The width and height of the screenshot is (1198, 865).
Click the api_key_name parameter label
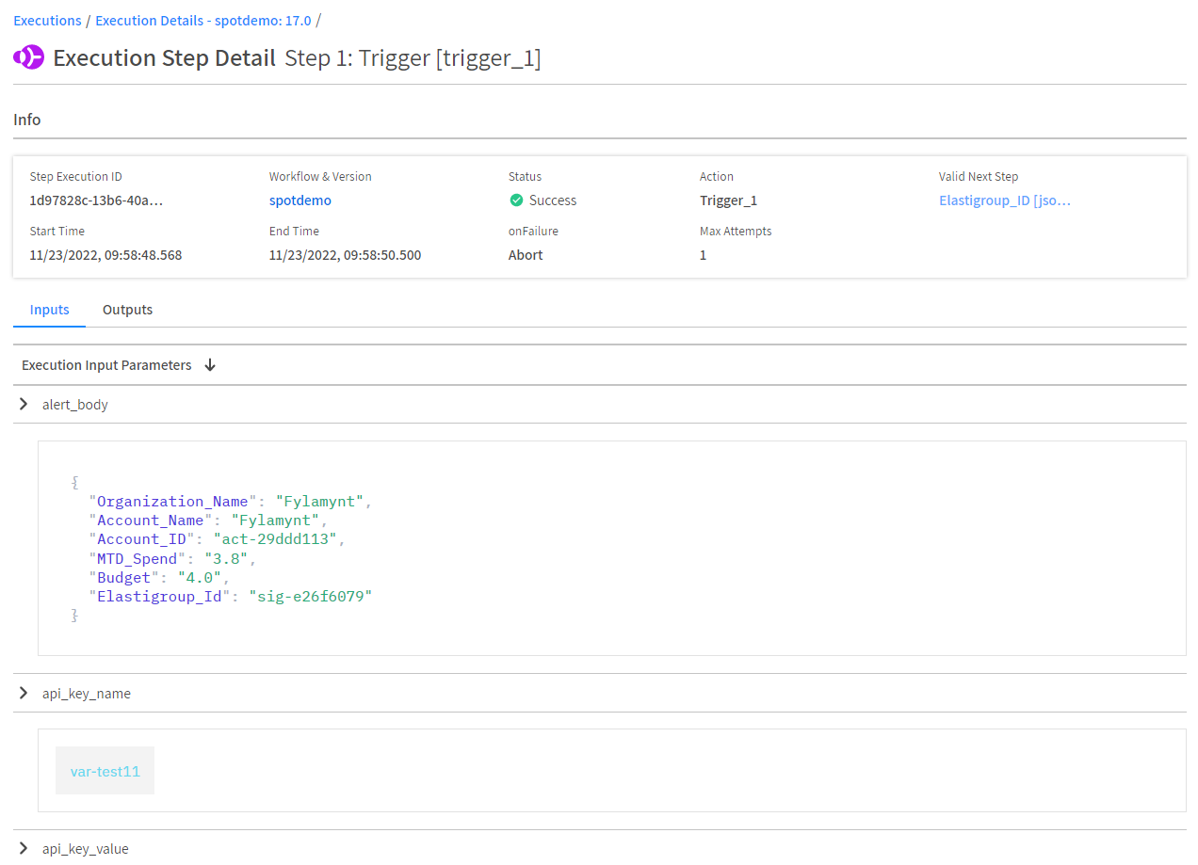point(87,694)
